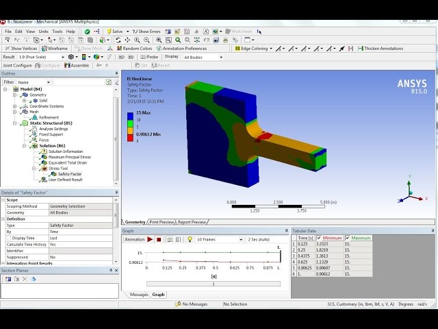Select Analysis Settings in outline
This screenshot has height=329, width=438.
(53, 129)
